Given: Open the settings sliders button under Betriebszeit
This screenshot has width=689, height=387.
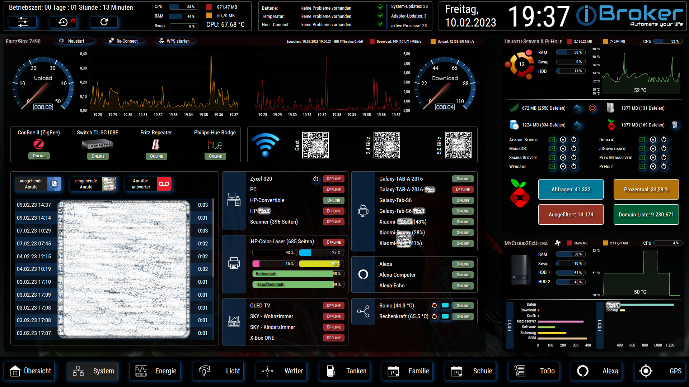Looking at the screenshot, I should point(23,22).
